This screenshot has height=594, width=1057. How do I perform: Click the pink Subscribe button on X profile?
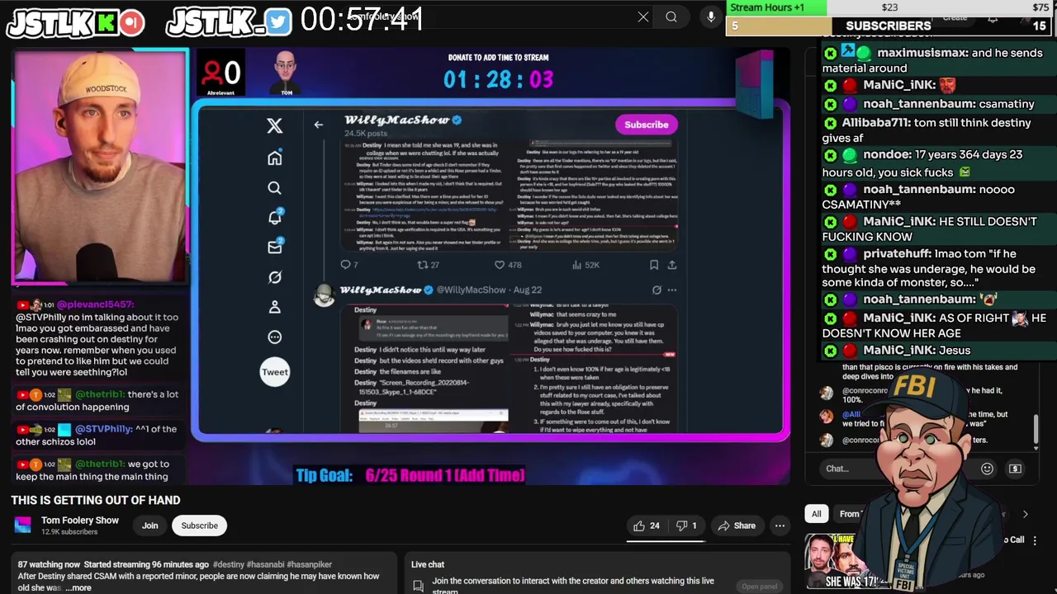[x=646, y=125]
